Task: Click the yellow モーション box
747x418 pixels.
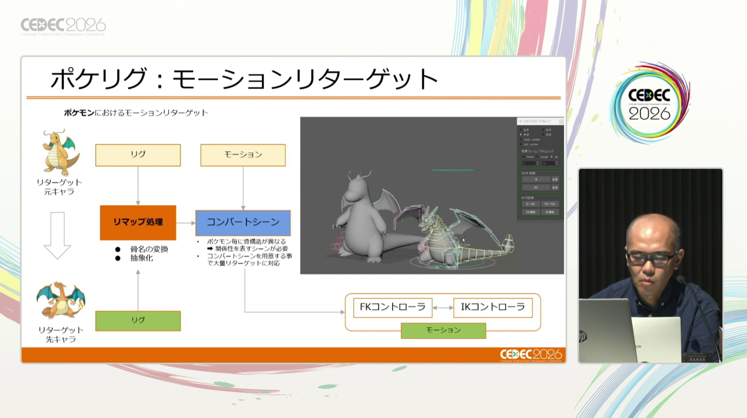Action: tap(243, 155)
